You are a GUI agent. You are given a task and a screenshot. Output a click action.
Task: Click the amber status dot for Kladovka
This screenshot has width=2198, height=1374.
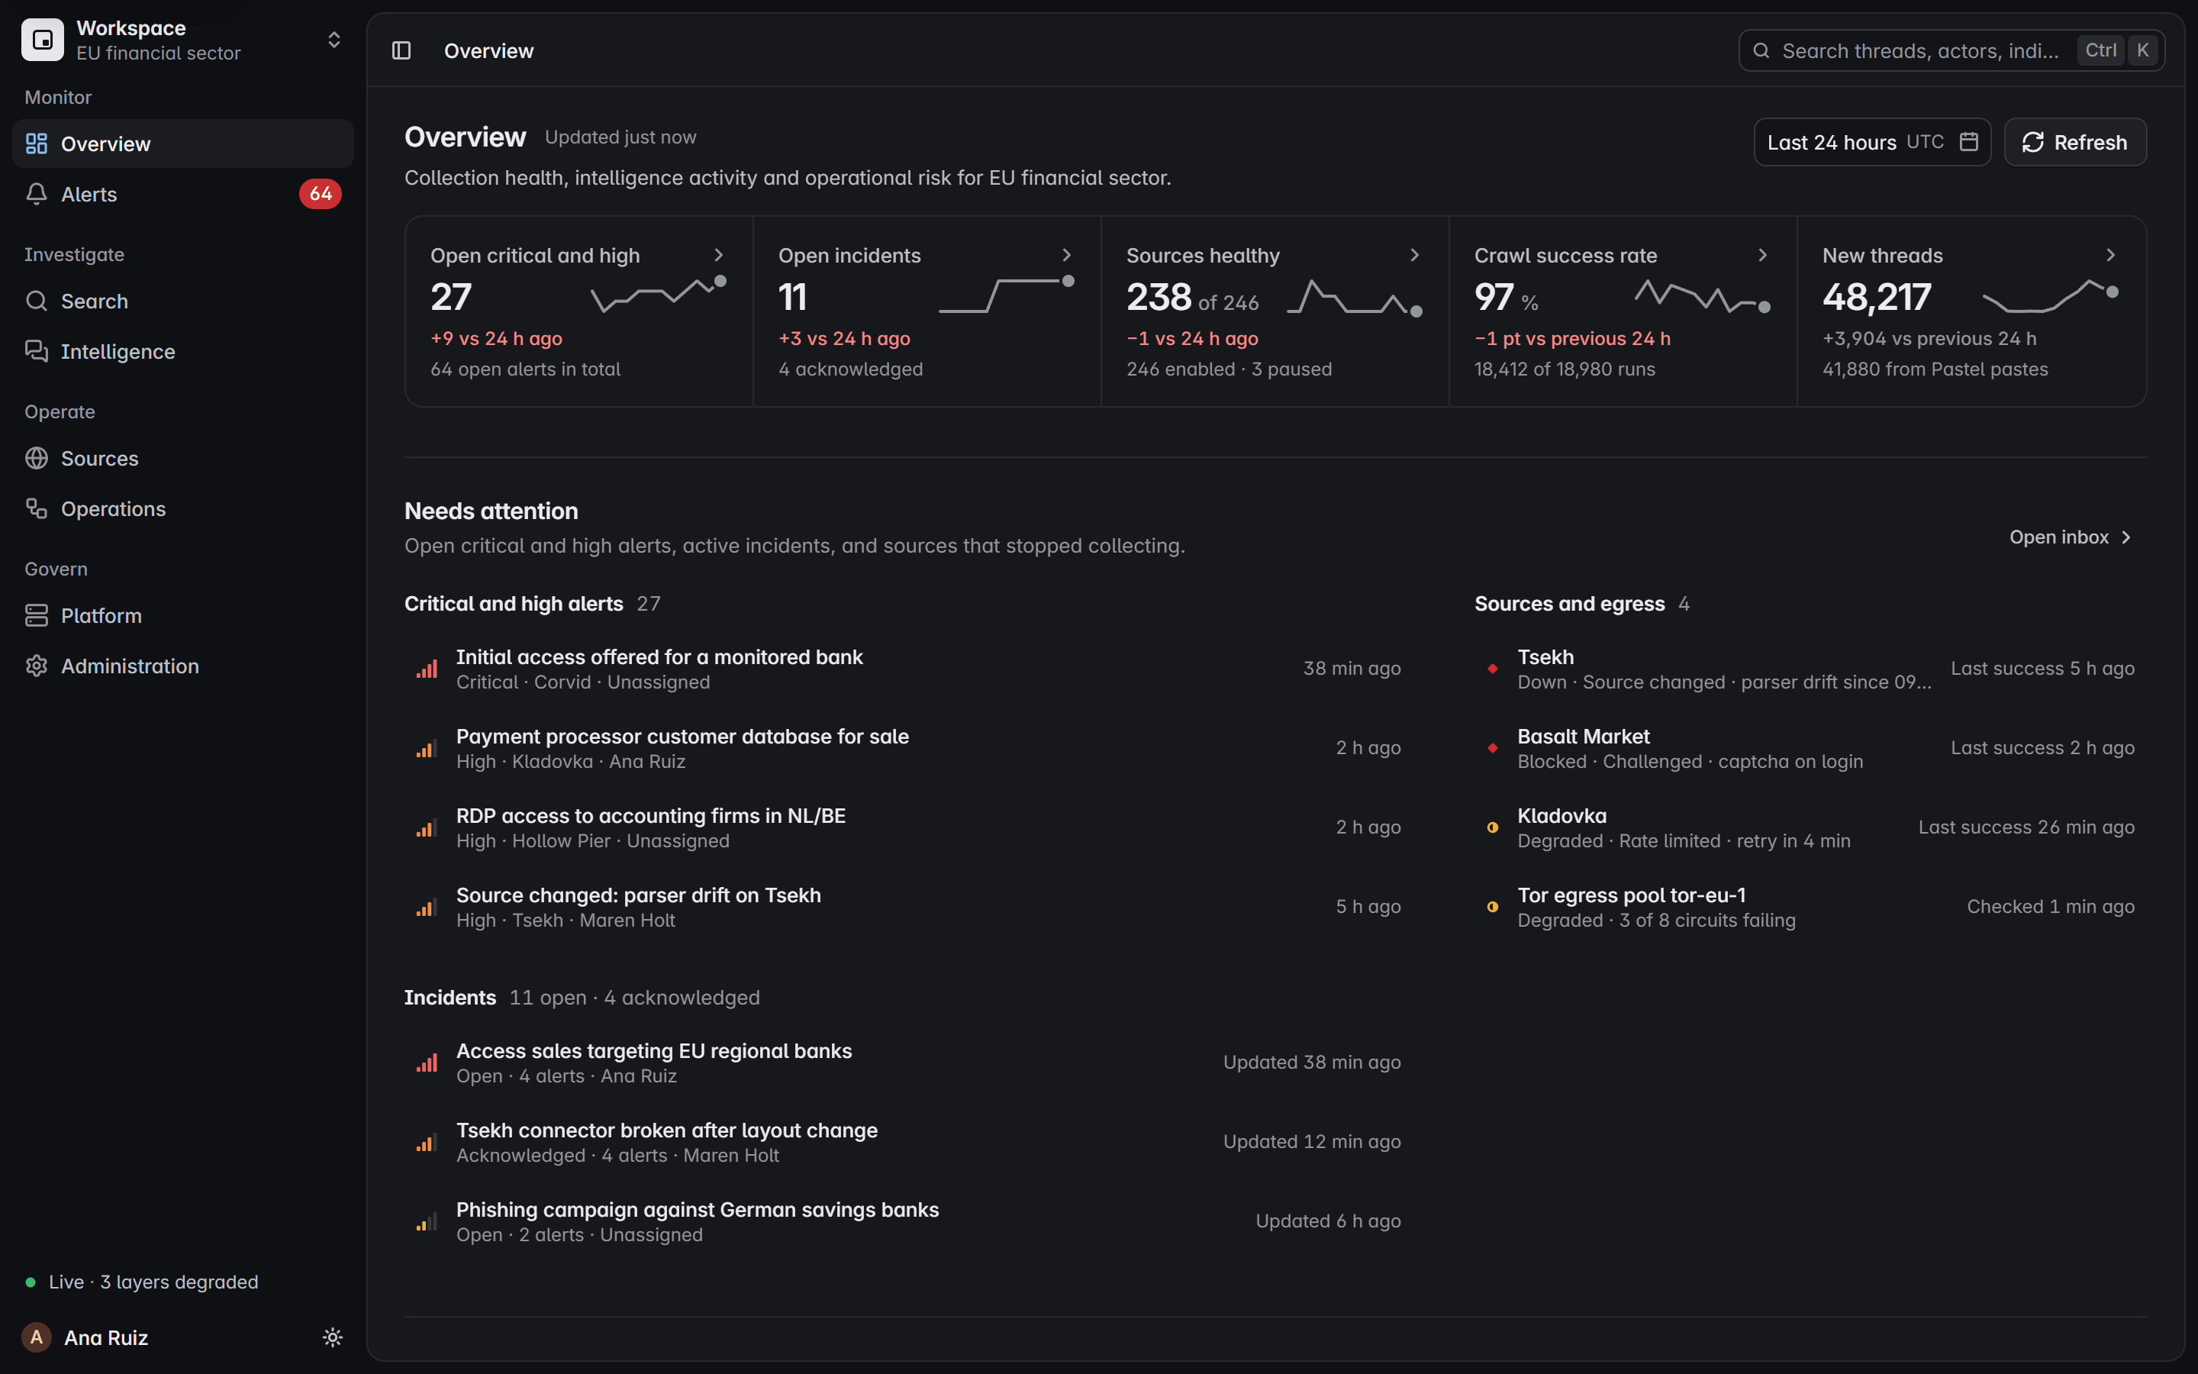coord(1492,827)
